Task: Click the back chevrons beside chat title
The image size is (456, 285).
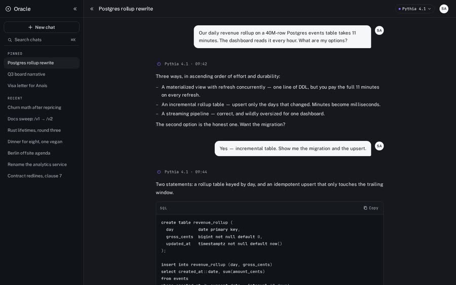Action: tap(92, 9)
